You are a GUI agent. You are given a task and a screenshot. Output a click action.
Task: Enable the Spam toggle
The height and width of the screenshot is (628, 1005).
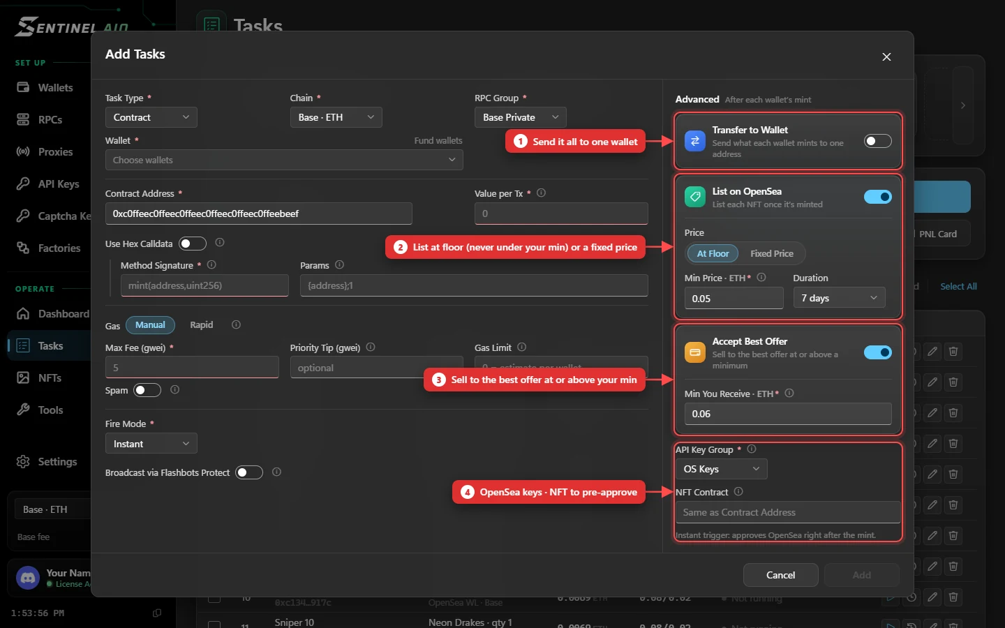click(x=147, y=390)
